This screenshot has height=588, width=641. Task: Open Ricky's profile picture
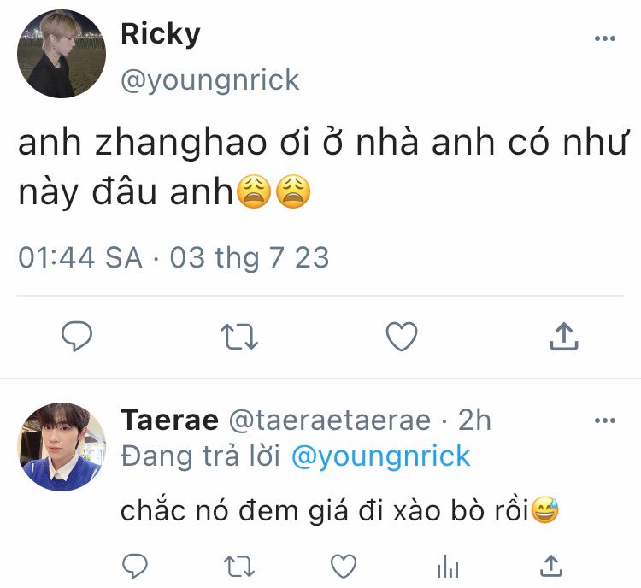click(x=62, y=54)
